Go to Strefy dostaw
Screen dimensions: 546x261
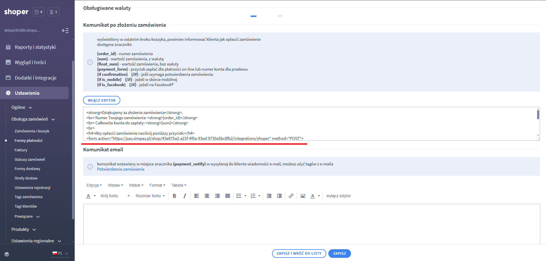[x=26, y=178]
